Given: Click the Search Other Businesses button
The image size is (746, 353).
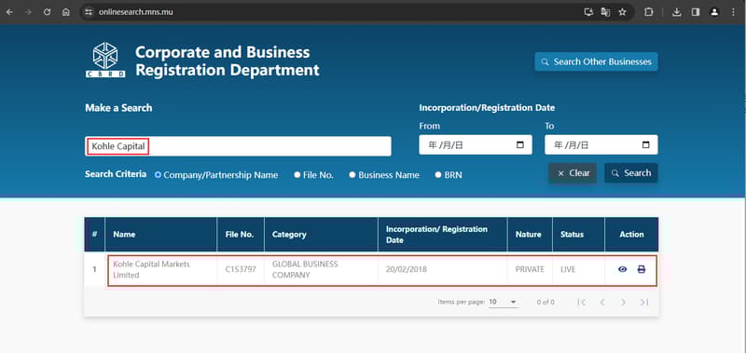Looking at the screenshot, I should [596, 61].
